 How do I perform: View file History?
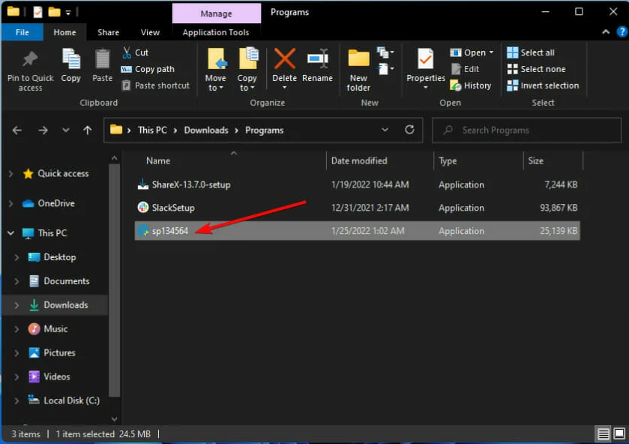coord(471,85)
